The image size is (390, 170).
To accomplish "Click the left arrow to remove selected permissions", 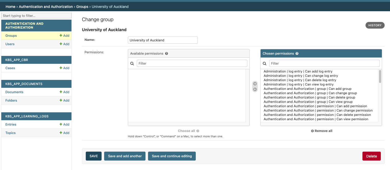I will coord(255,89).
